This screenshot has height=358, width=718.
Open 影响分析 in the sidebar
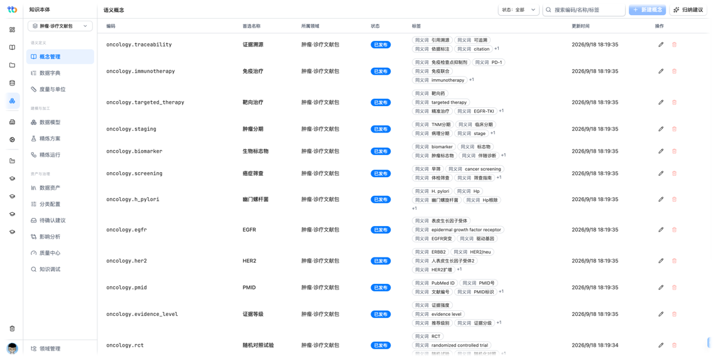60,237
